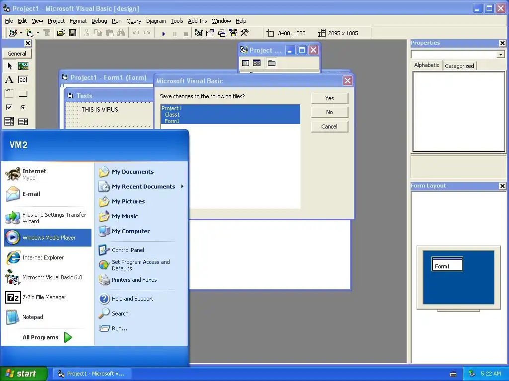Click the Add Form toolbar icon
509x381 pixels.
click(x=30, y=33)
